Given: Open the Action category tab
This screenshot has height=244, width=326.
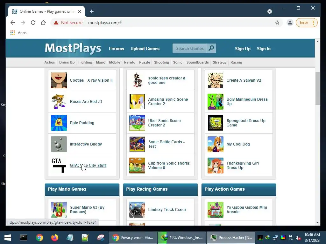Looking at the screenshot, I should coord(50,62).
